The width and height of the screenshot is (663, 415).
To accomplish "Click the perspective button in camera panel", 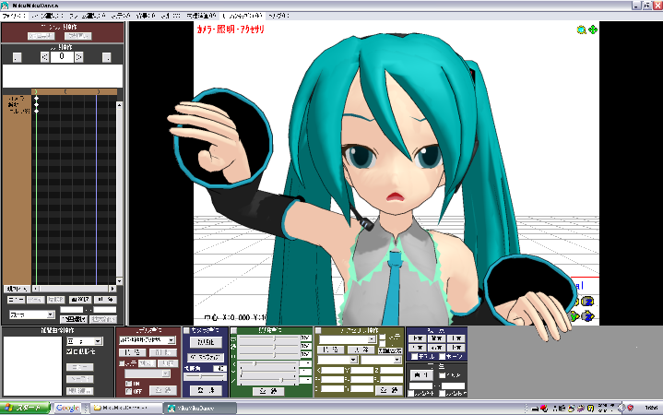I will [x=206, y=358].
